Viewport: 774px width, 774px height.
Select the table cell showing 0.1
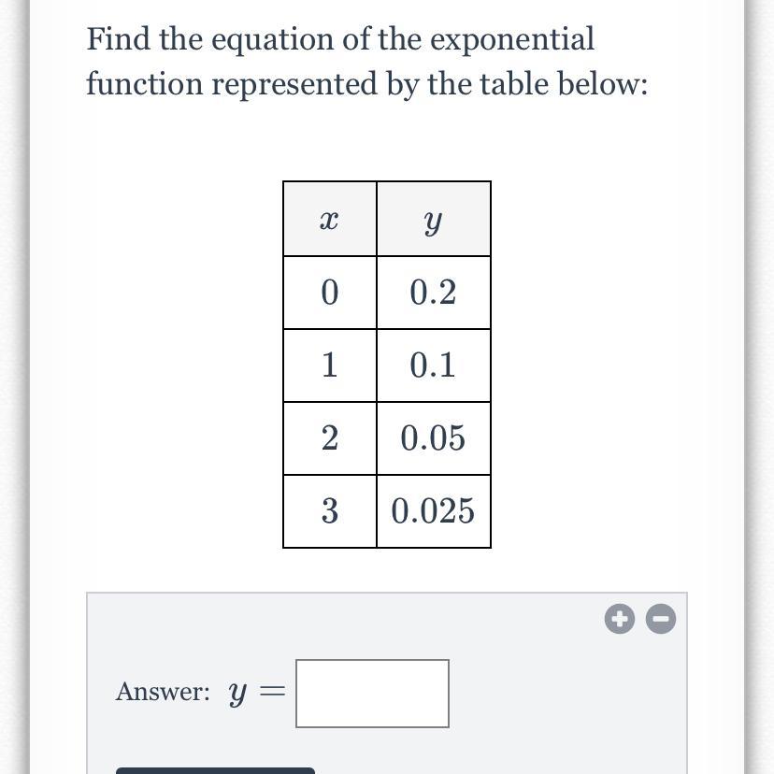[x=433, y=365]
